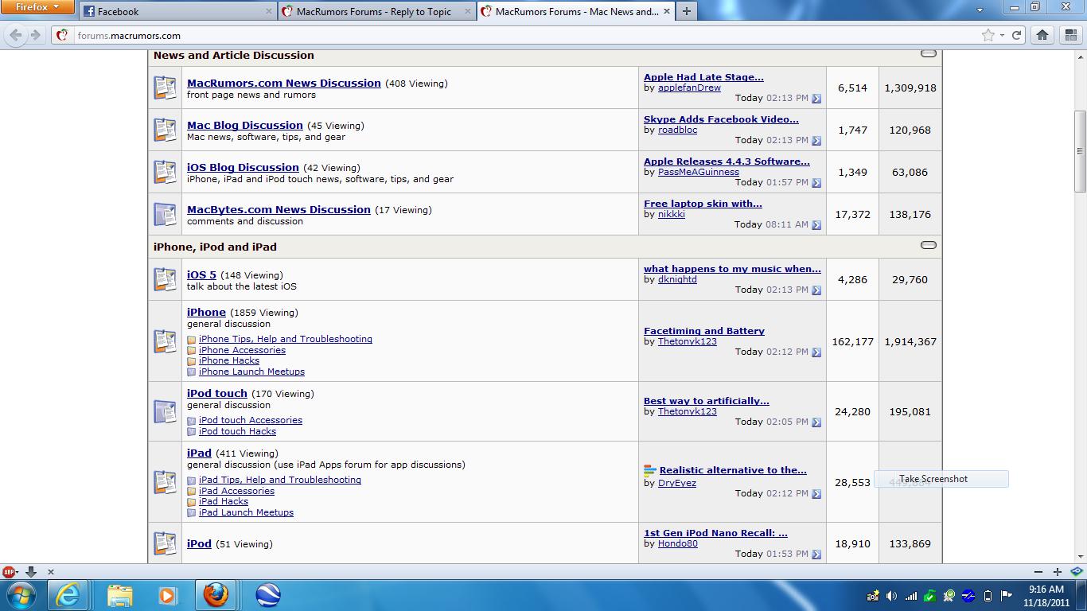The width and height of the screenshot is (1087, 611).
Task: Click the address bar URL field
Action: pyautogui.click(x=525, y=35)
